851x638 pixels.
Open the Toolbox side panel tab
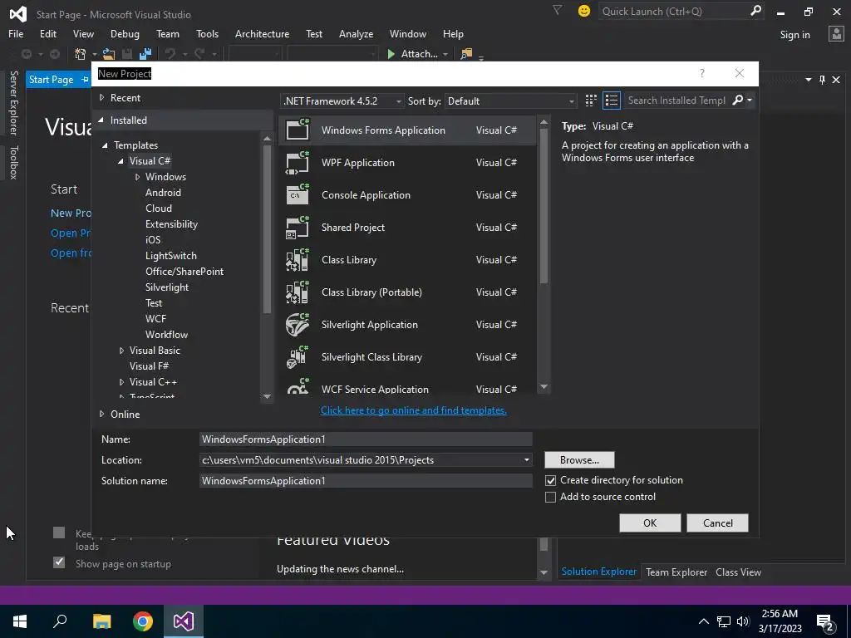(13, 162)
